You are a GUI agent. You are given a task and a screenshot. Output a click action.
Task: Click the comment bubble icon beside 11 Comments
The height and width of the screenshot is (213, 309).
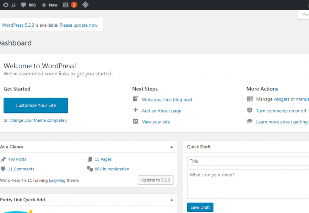coord(3,169)
